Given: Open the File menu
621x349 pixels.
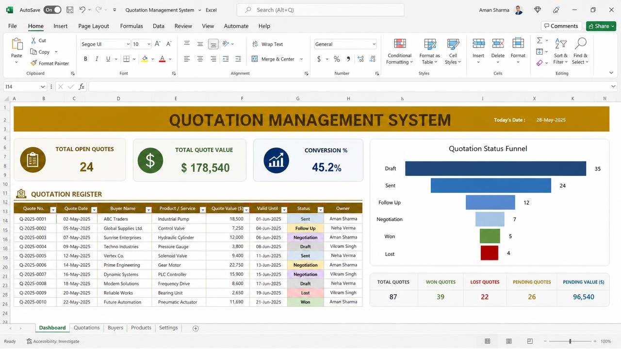Looking at the screenshot, I should 12,26.
